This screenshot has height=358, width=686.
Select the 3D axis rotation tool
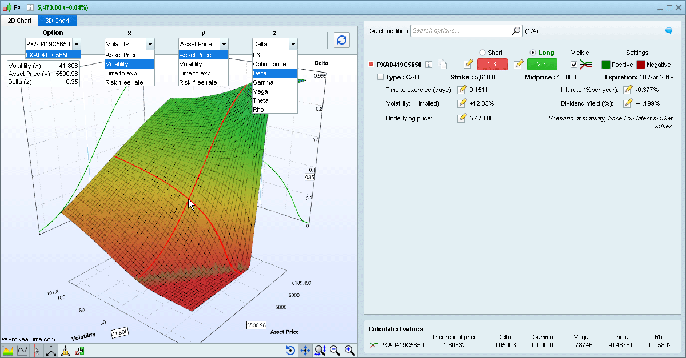click(x=50, y=351)
